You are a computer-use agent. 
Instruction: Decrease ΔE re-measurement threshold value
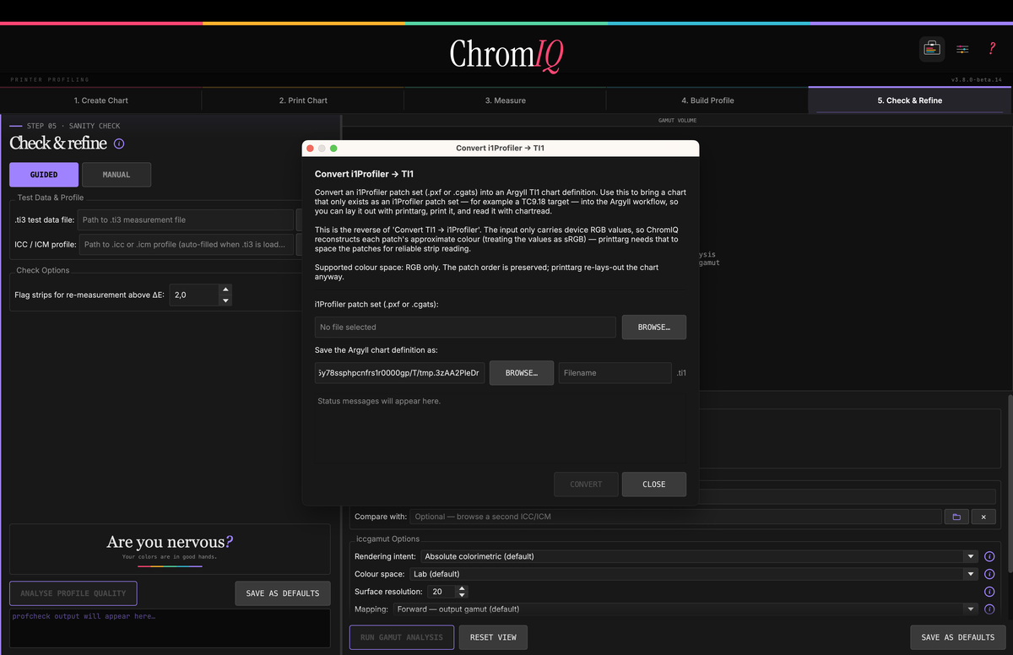click(225, 300)
